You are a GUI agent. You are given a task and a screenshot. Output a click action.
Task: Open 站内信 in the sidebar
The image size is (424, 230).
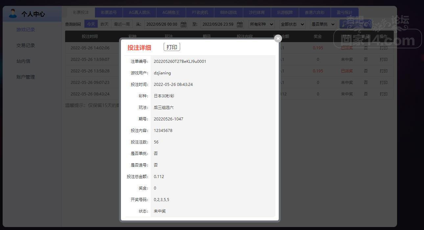[x=23, y=61]
